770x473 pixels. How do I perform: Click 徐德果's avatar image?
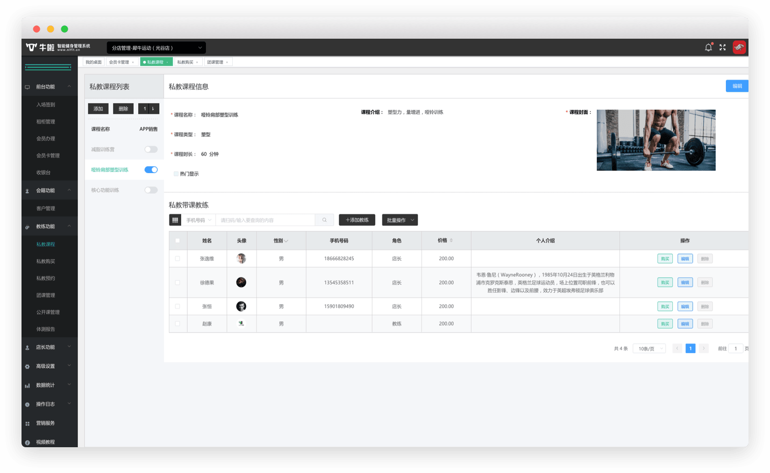point(241,282)
